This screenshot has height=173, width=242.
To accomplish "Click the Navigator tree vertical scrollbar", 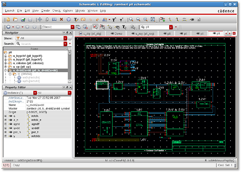I will click(70, 65).
